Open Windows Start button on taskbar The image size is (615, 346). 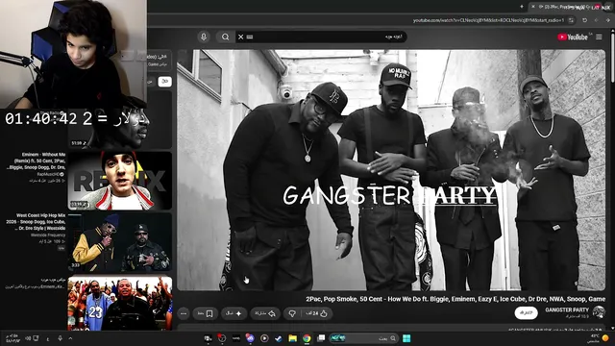coord(406,338)
